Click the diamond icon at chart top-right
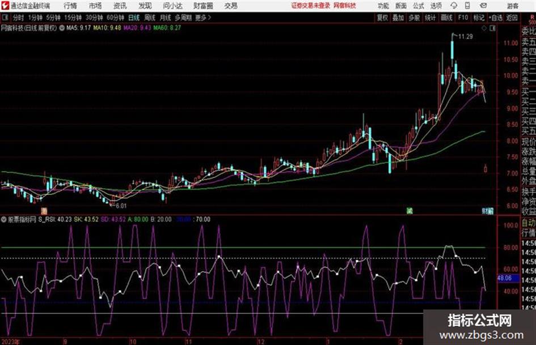 484,28
